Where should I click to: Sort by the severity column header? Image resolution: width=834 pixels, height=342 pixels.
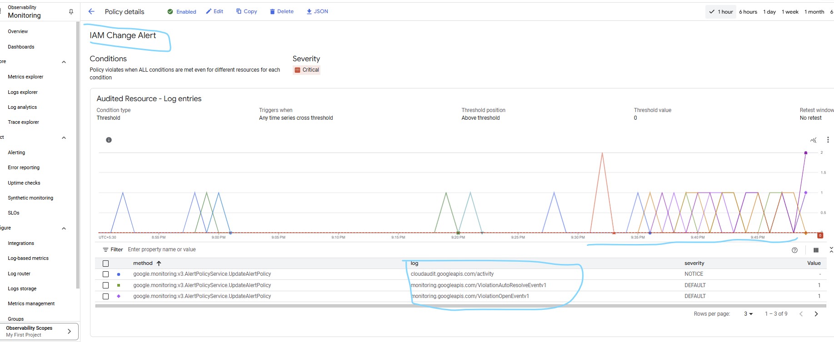(694, 263)
